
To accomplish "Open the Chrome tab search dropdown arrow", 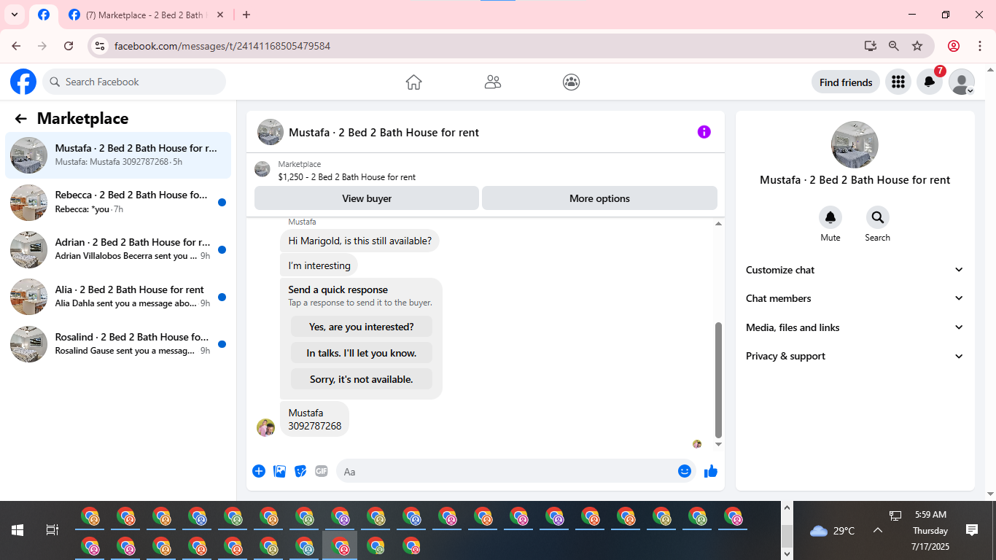I will pos(14,15).
